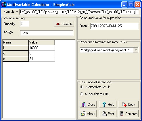Click the question mark Help icon
Screen dimensions: 142x121
(x=104, y=105)
